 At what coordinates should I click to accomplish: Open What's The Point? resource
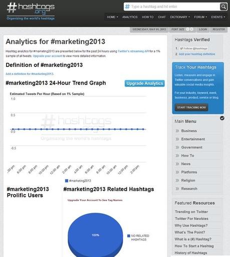(190, 232)
